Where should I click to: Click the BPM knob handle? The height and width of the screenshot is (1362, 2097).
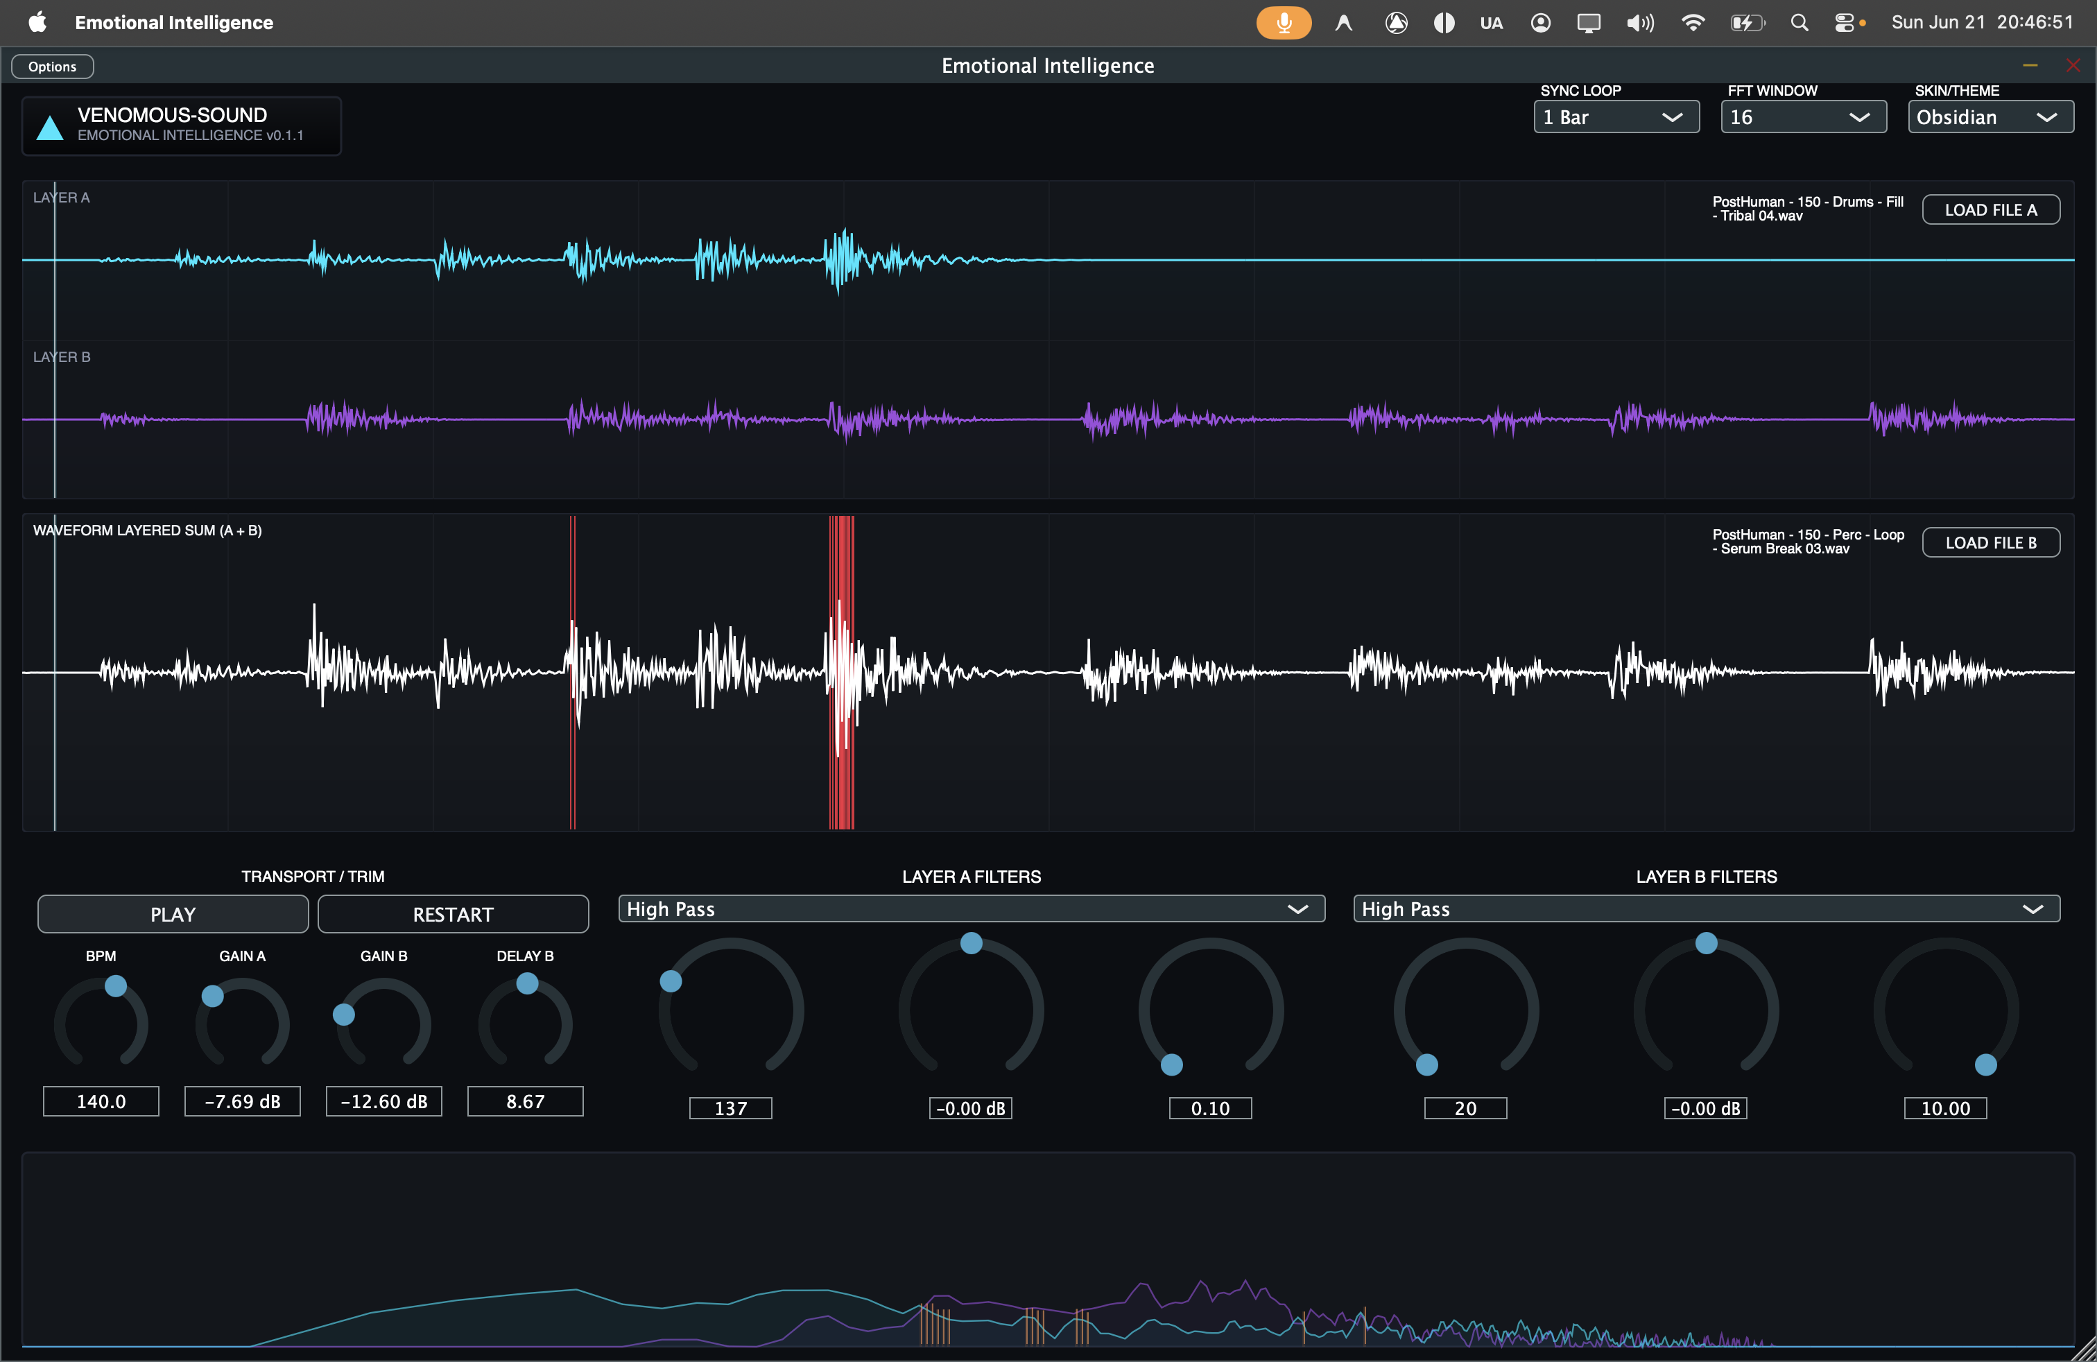115,986
